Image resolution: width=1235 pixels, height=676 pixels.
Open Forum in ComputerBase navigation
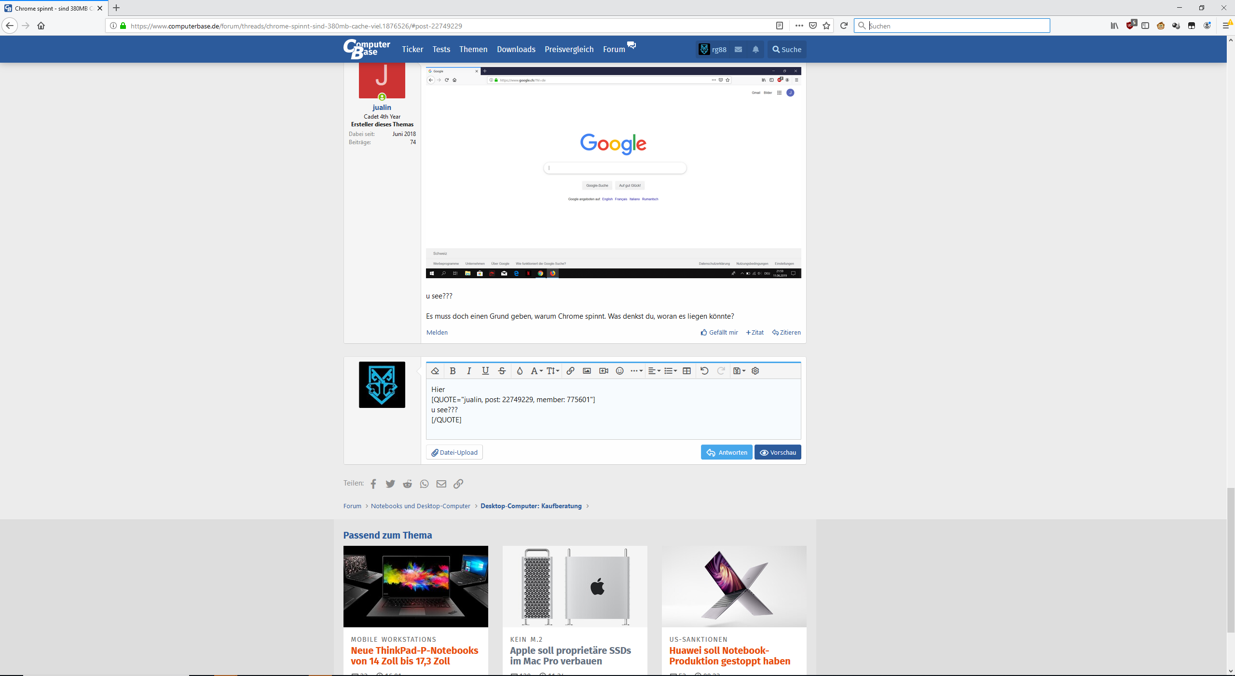point(614,49)
